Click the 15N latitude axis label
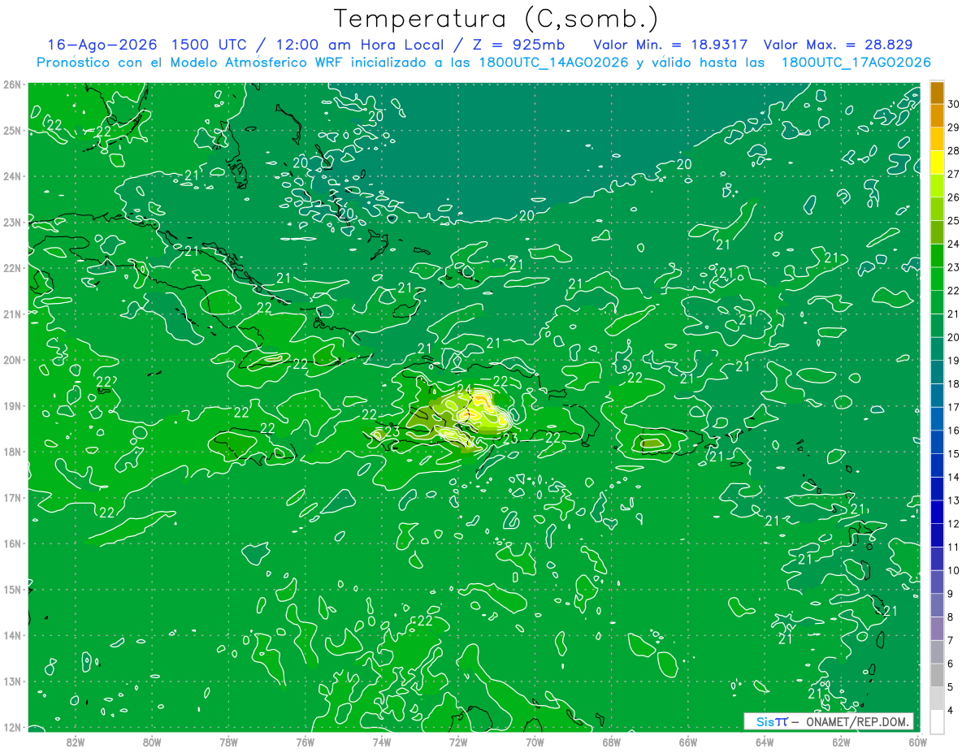Image resolution: width=975 pixels, height=753 pixels. pyautogui.click(x=12, y=590)
